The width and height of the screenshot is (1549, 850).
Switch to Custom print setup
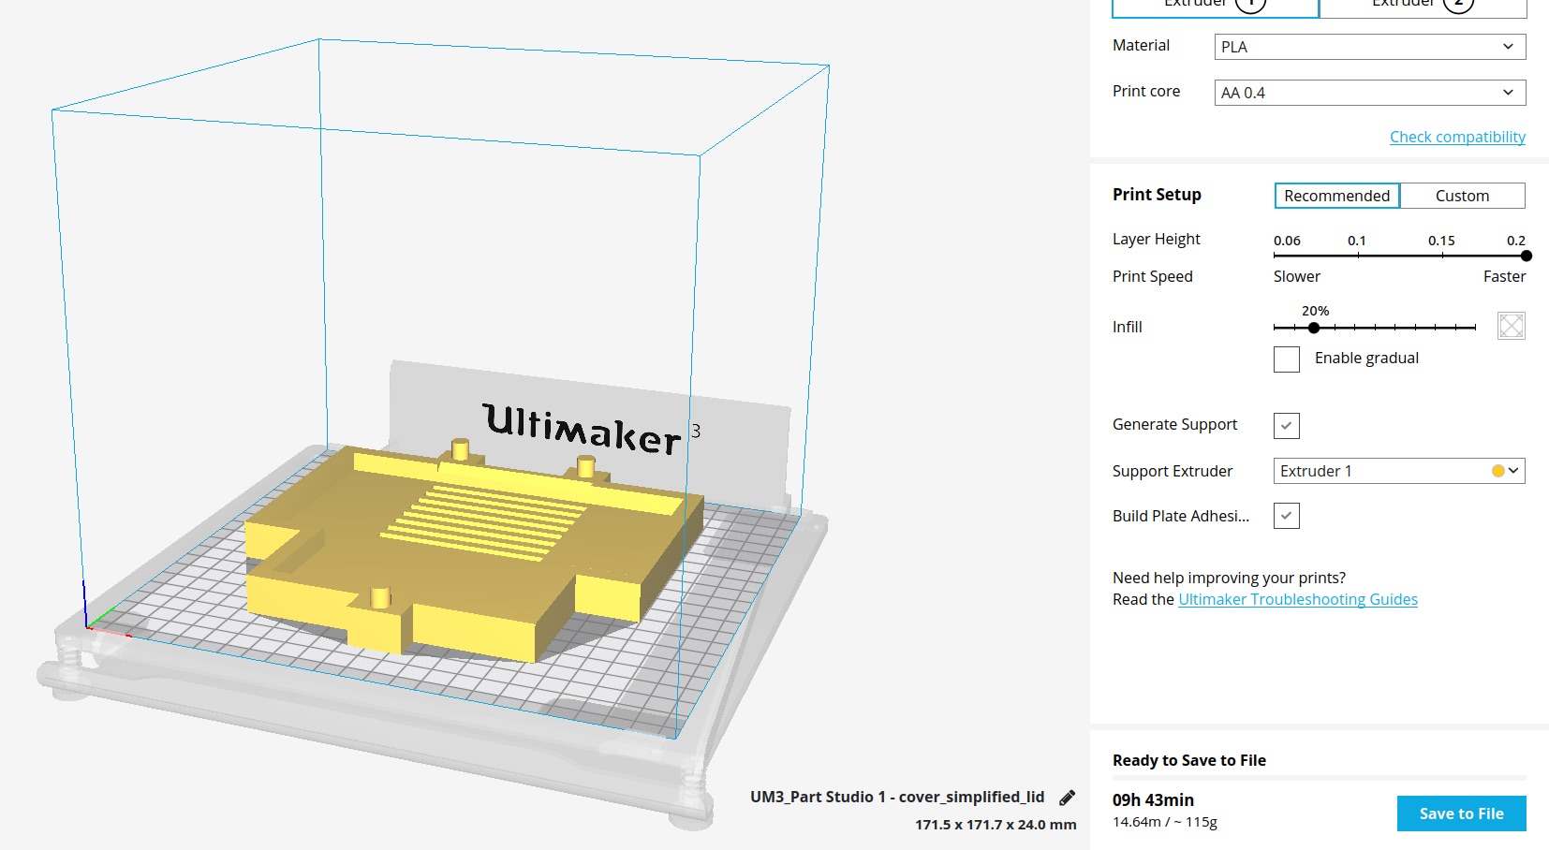(1462, 196)
